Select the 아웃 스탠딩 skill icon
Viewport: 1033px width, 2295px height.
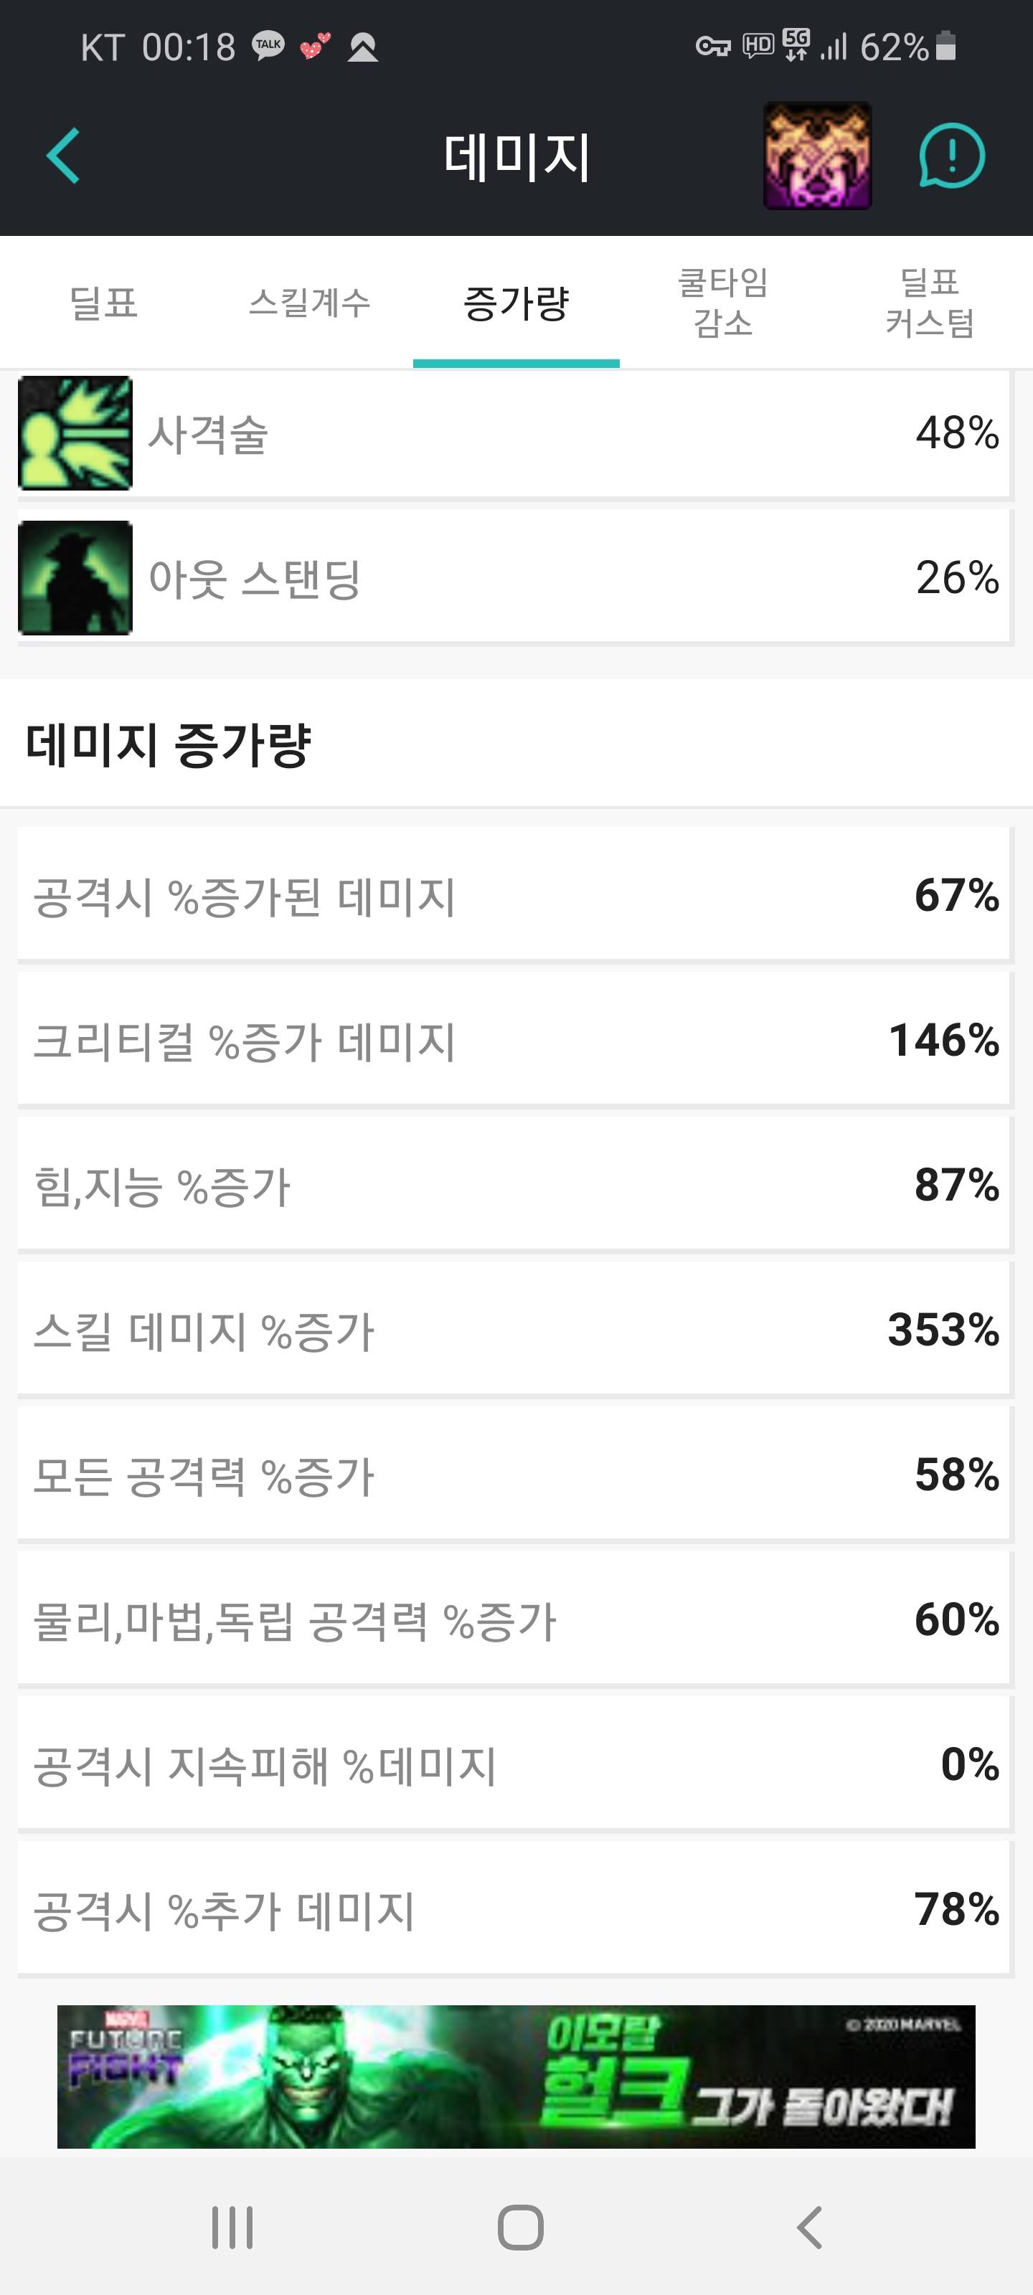76,577
